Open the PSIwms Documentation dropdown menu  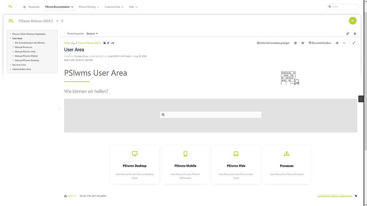pyautogui.click(x=59, y=7)
